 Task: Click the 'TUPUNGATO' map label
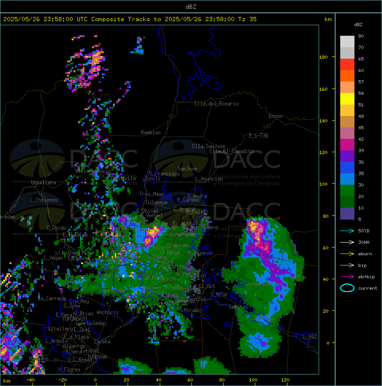tap(74, 319)
